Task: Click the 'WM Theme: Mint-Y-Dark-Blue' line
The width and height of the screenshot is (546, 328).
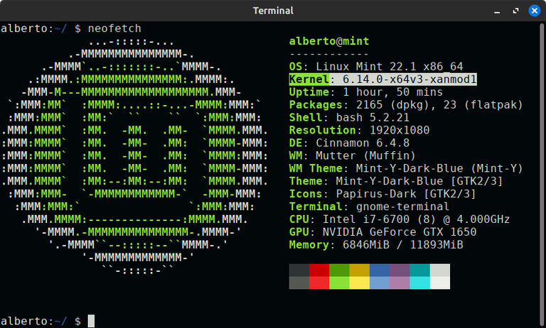Action: click(406, 168)
